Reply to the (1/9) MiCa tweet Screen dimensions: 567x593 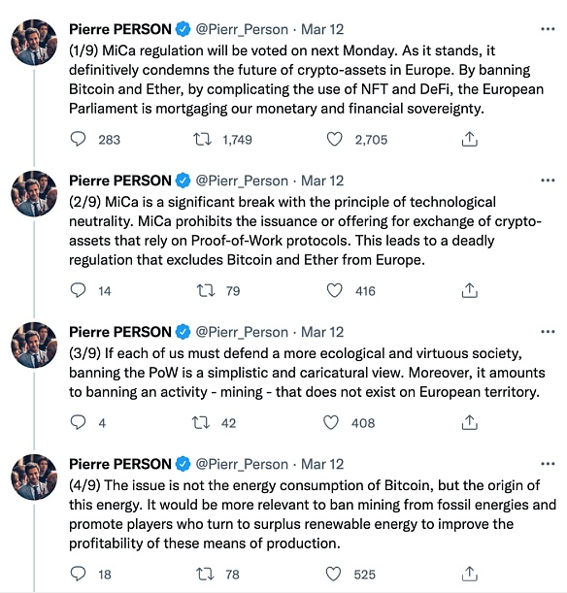(79, 139)
